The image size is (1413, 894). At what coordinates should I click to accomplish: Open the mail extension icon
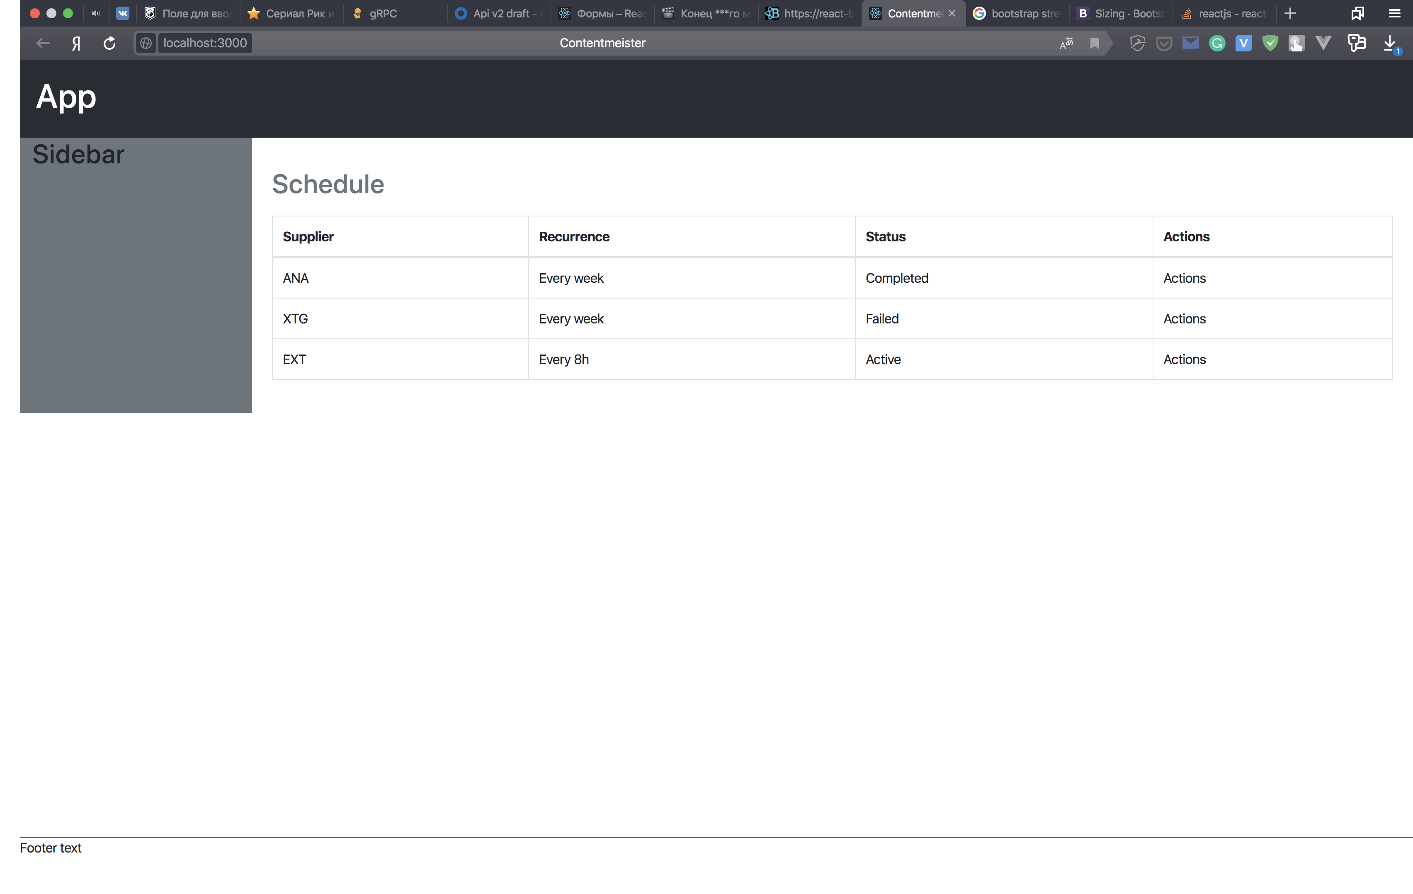point(1191,43)
